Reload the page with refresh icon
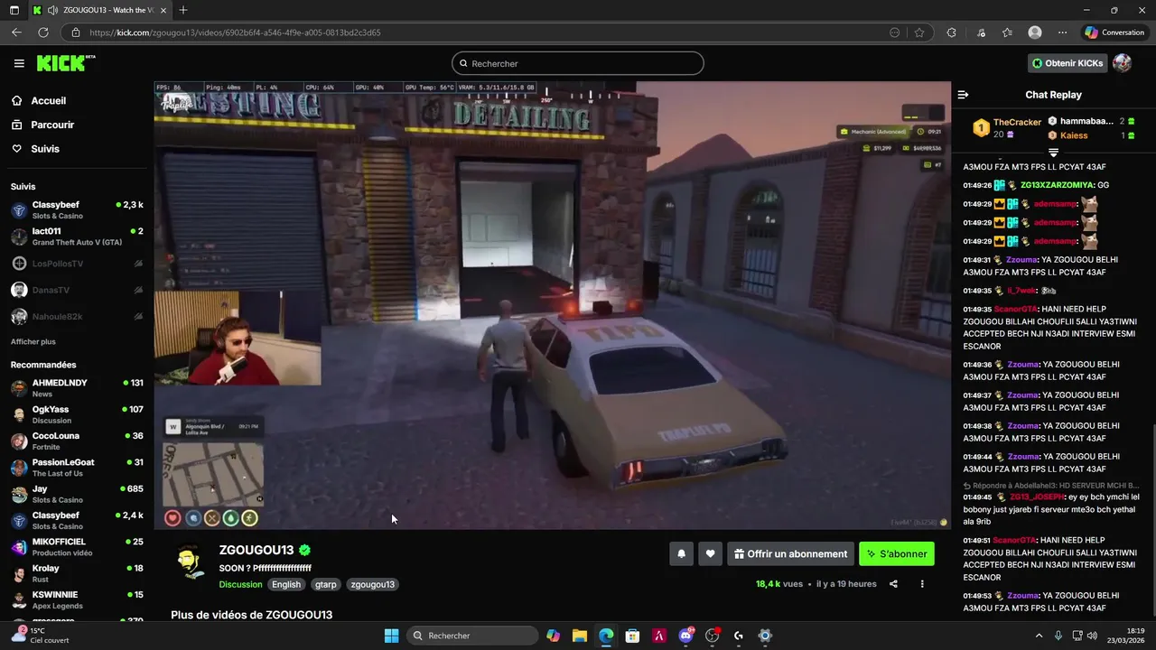The width and height of the screenshot is (1156, 650). pos(42,32)
